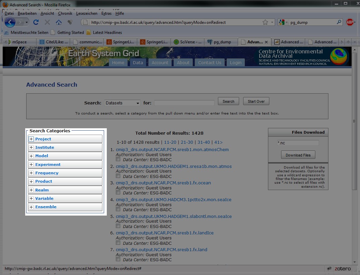Viewport: 360px width, 275px height.
Task: Reload the page with the refresh icon
Action: (36, 22)
